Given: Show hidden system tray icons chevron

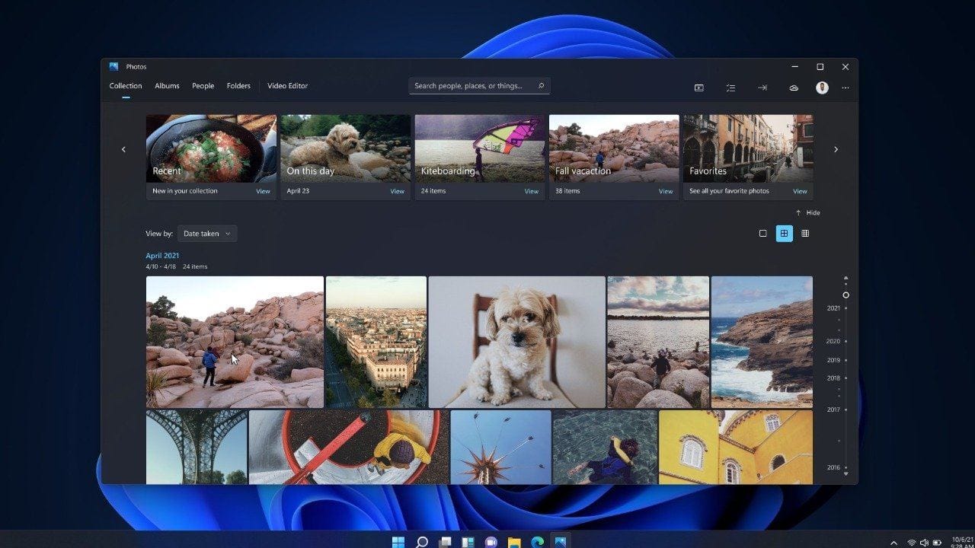Looking at the screenshot, I should [x=894, y=543].
